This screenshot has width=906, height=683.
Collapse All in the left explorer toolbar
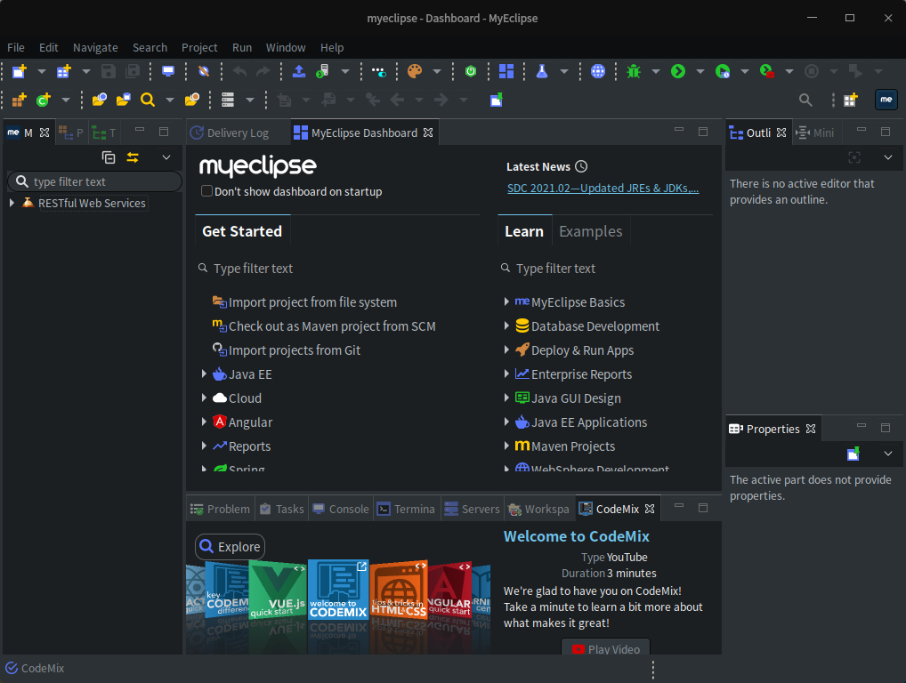109,157
